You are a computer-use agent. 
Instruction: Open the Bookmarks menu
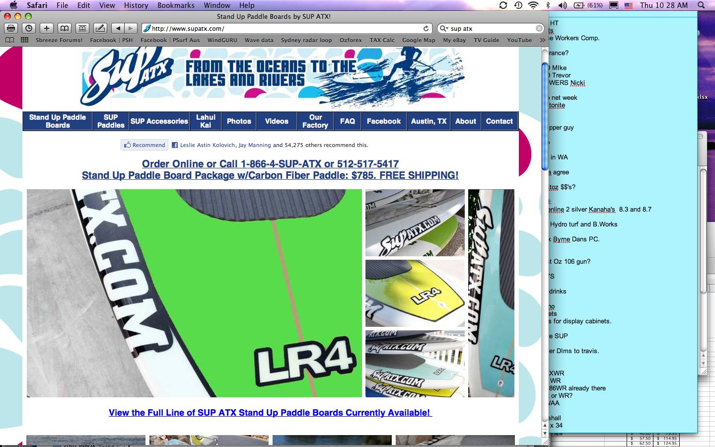click(x=176, y=5)
